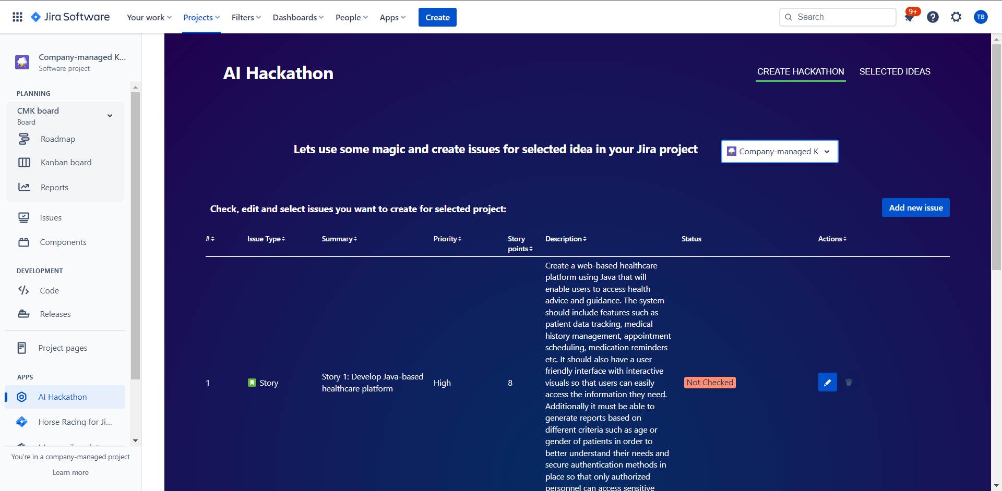Click the sidebar scrollbar up arrow

[135, 87]
